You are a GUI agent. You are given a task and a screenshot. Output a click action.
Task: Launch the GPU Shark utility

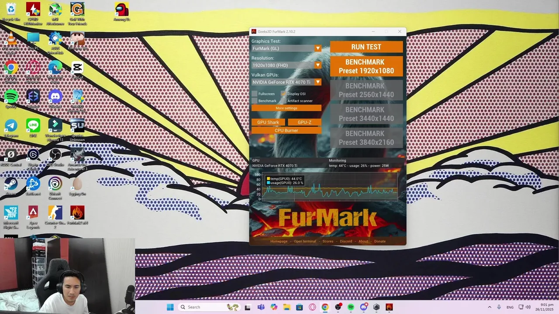click(268, 123)
